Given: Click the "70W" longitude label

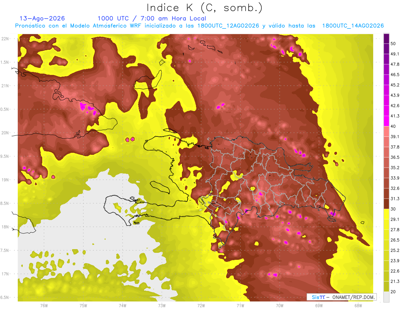Looking at the screenshot, I should coord(280,305).
